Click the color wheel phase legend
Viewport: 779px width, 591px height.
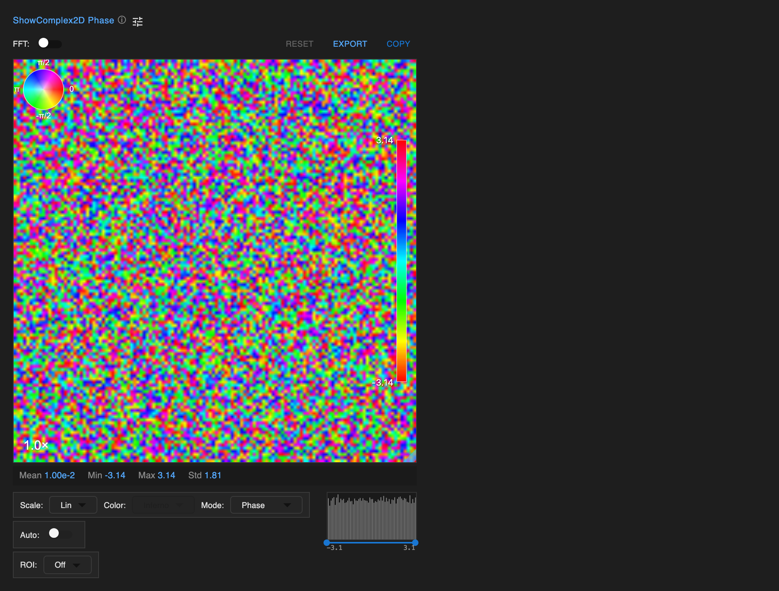pyautogui.click(x=43, y=89)
